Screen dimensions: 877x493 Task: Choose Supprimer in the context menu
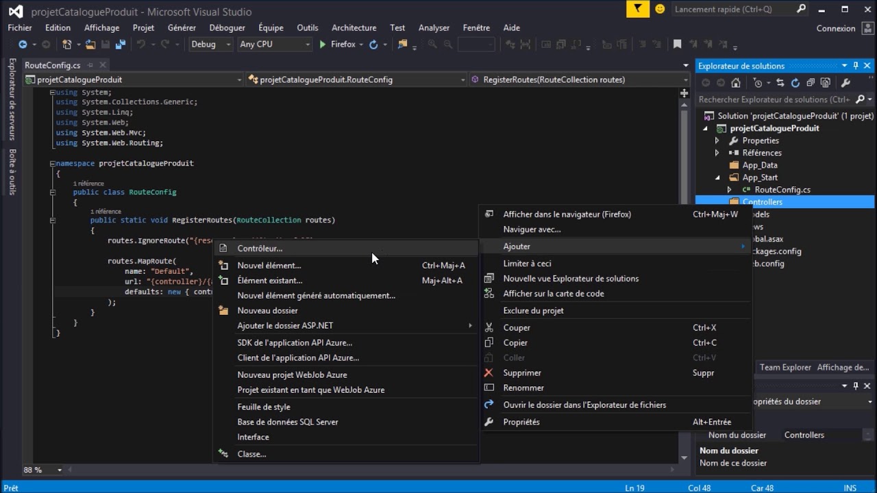[x=616, y=372]
